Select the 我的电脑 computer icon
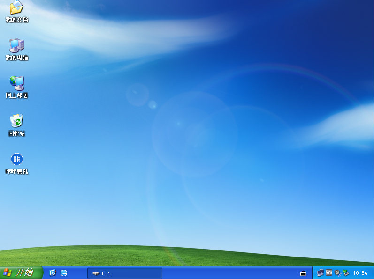This screenshot has width=374, height=279. [x=17, y=45]
